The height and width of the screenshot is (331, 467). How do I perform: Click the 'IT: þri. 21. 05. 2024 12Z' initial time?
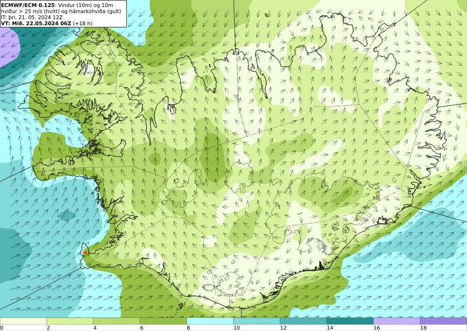32,17
